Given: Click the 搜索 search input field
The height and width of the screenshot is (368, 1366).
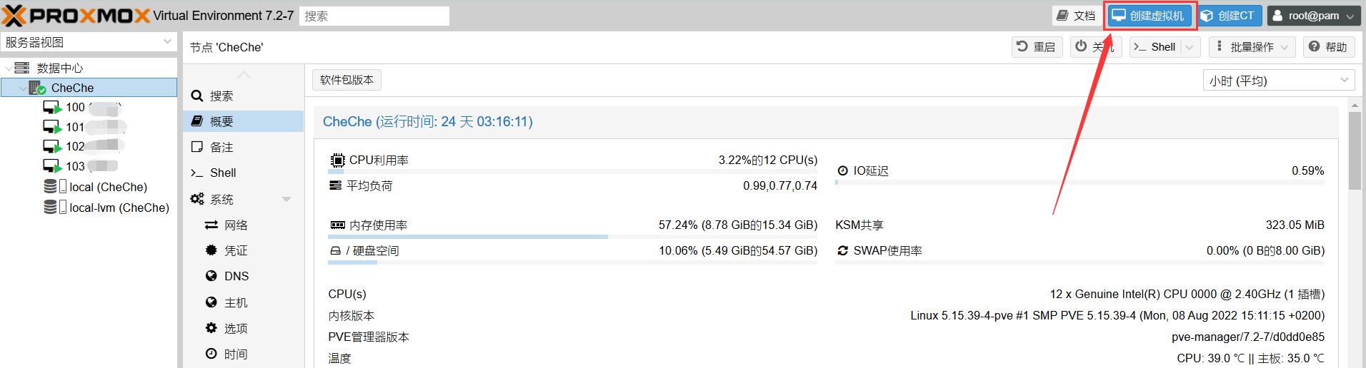Looking at the screenshot, I should [x=374, y=16].
